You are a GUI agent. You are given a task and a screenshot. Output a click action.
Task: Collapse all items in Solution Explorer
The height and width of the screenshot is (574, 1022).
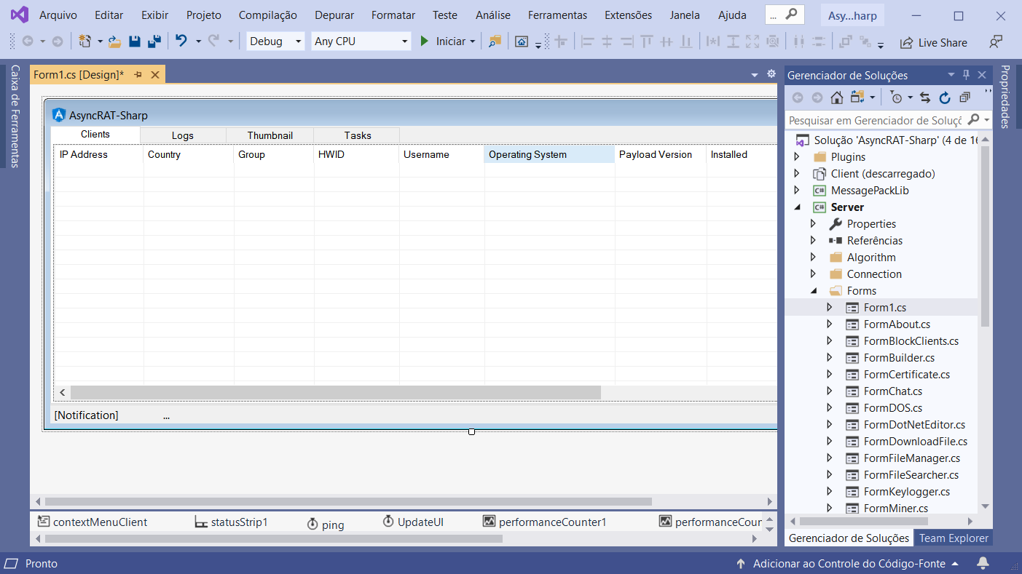tap(964, 97)
